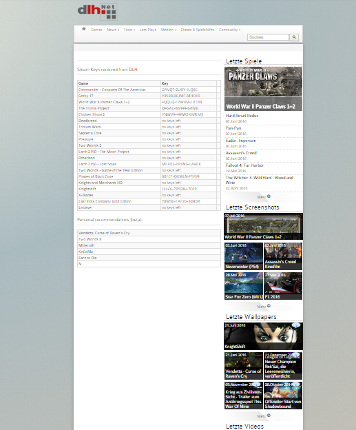Select World War II Panzer Claws 1+2 cell
Viewport: 356px width, 430px height.
(x=119, y=102)
